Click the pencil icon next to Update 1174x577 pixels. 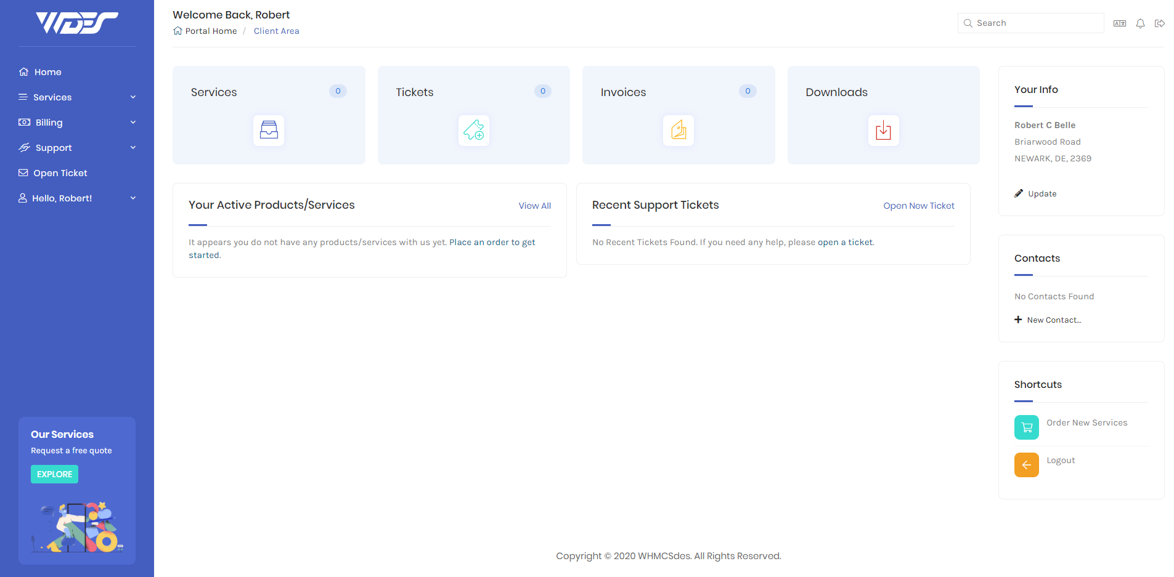[1019, 193]
